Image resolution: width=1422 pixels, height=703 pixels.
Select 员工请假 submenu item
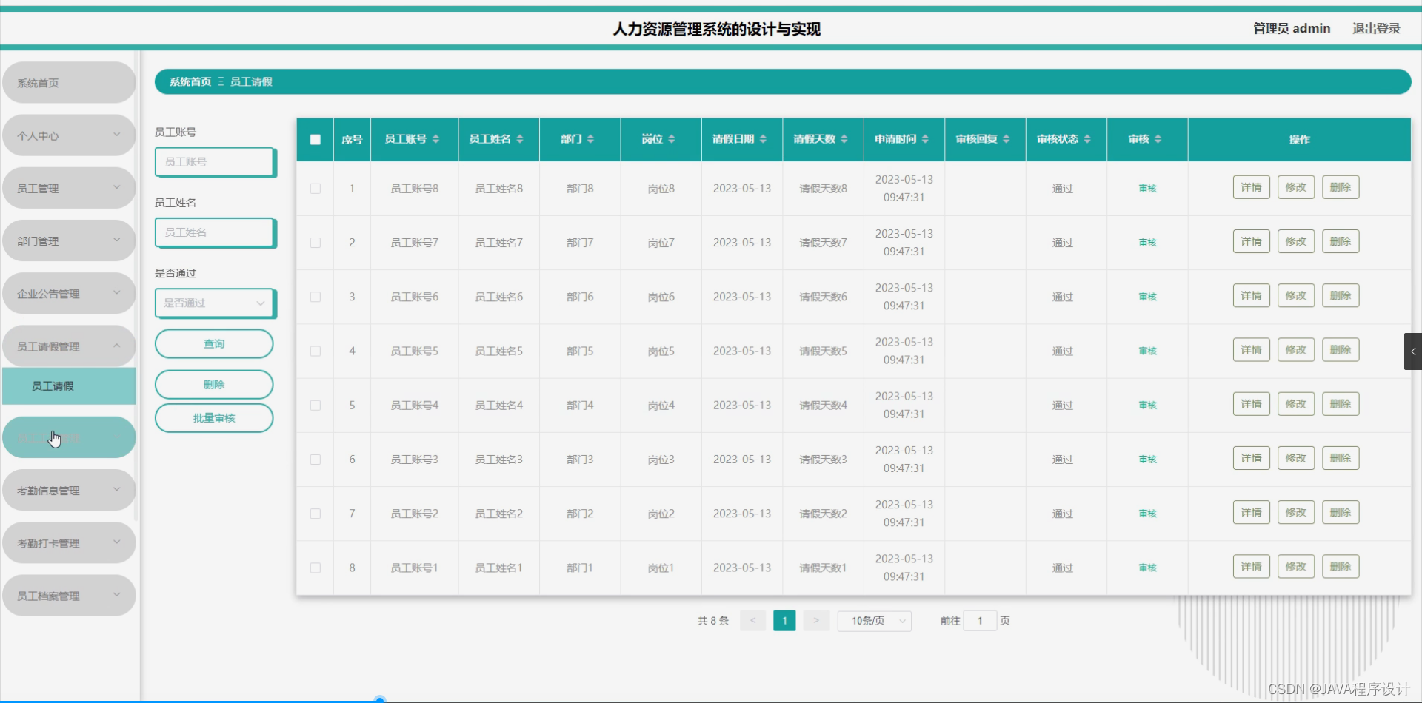(x=69, y=386)
